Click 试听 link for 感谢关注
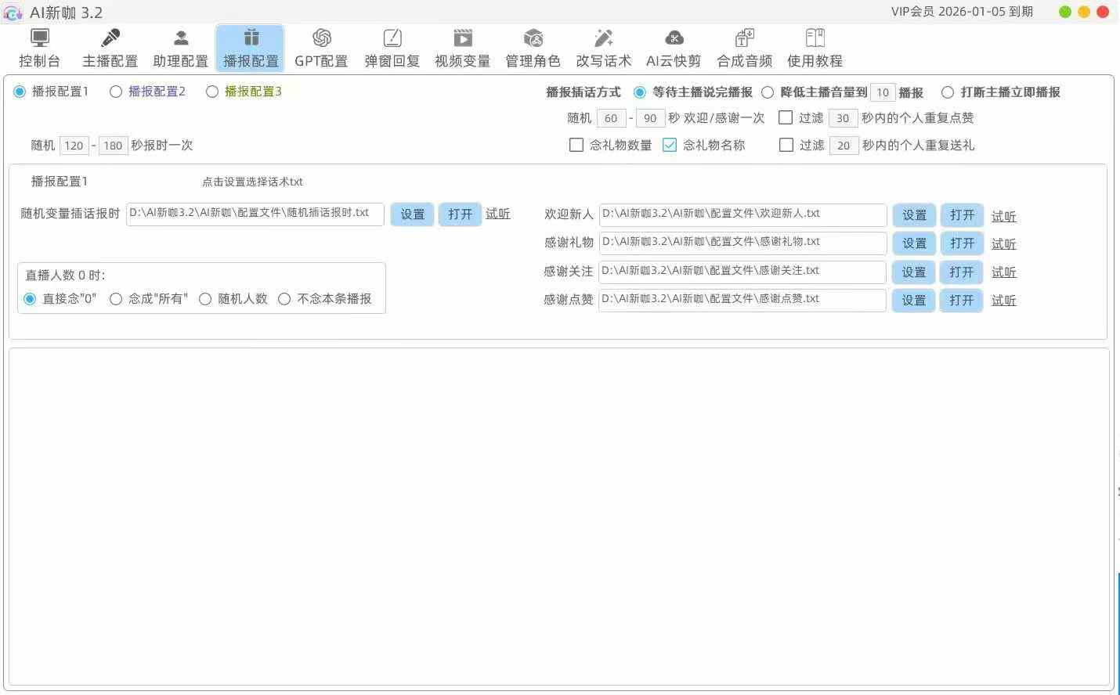Viewport: 1120px width, 695px height. 1003,272
